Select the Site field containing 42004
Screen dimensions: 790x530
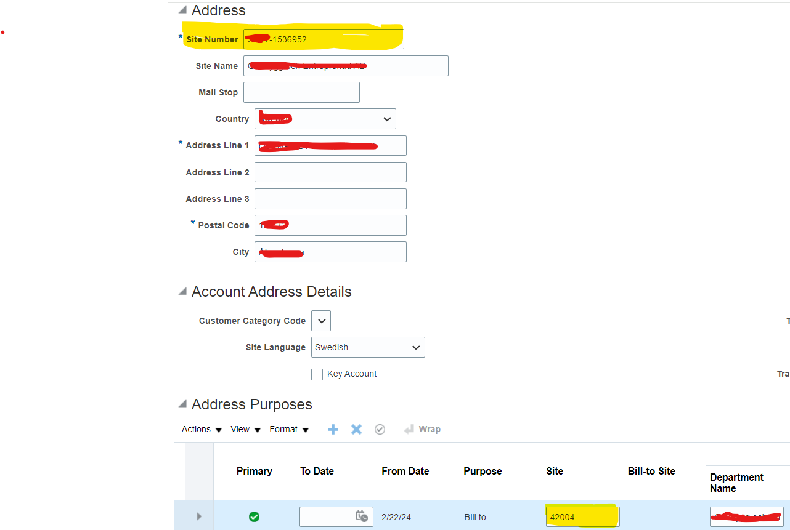(580, 516)
